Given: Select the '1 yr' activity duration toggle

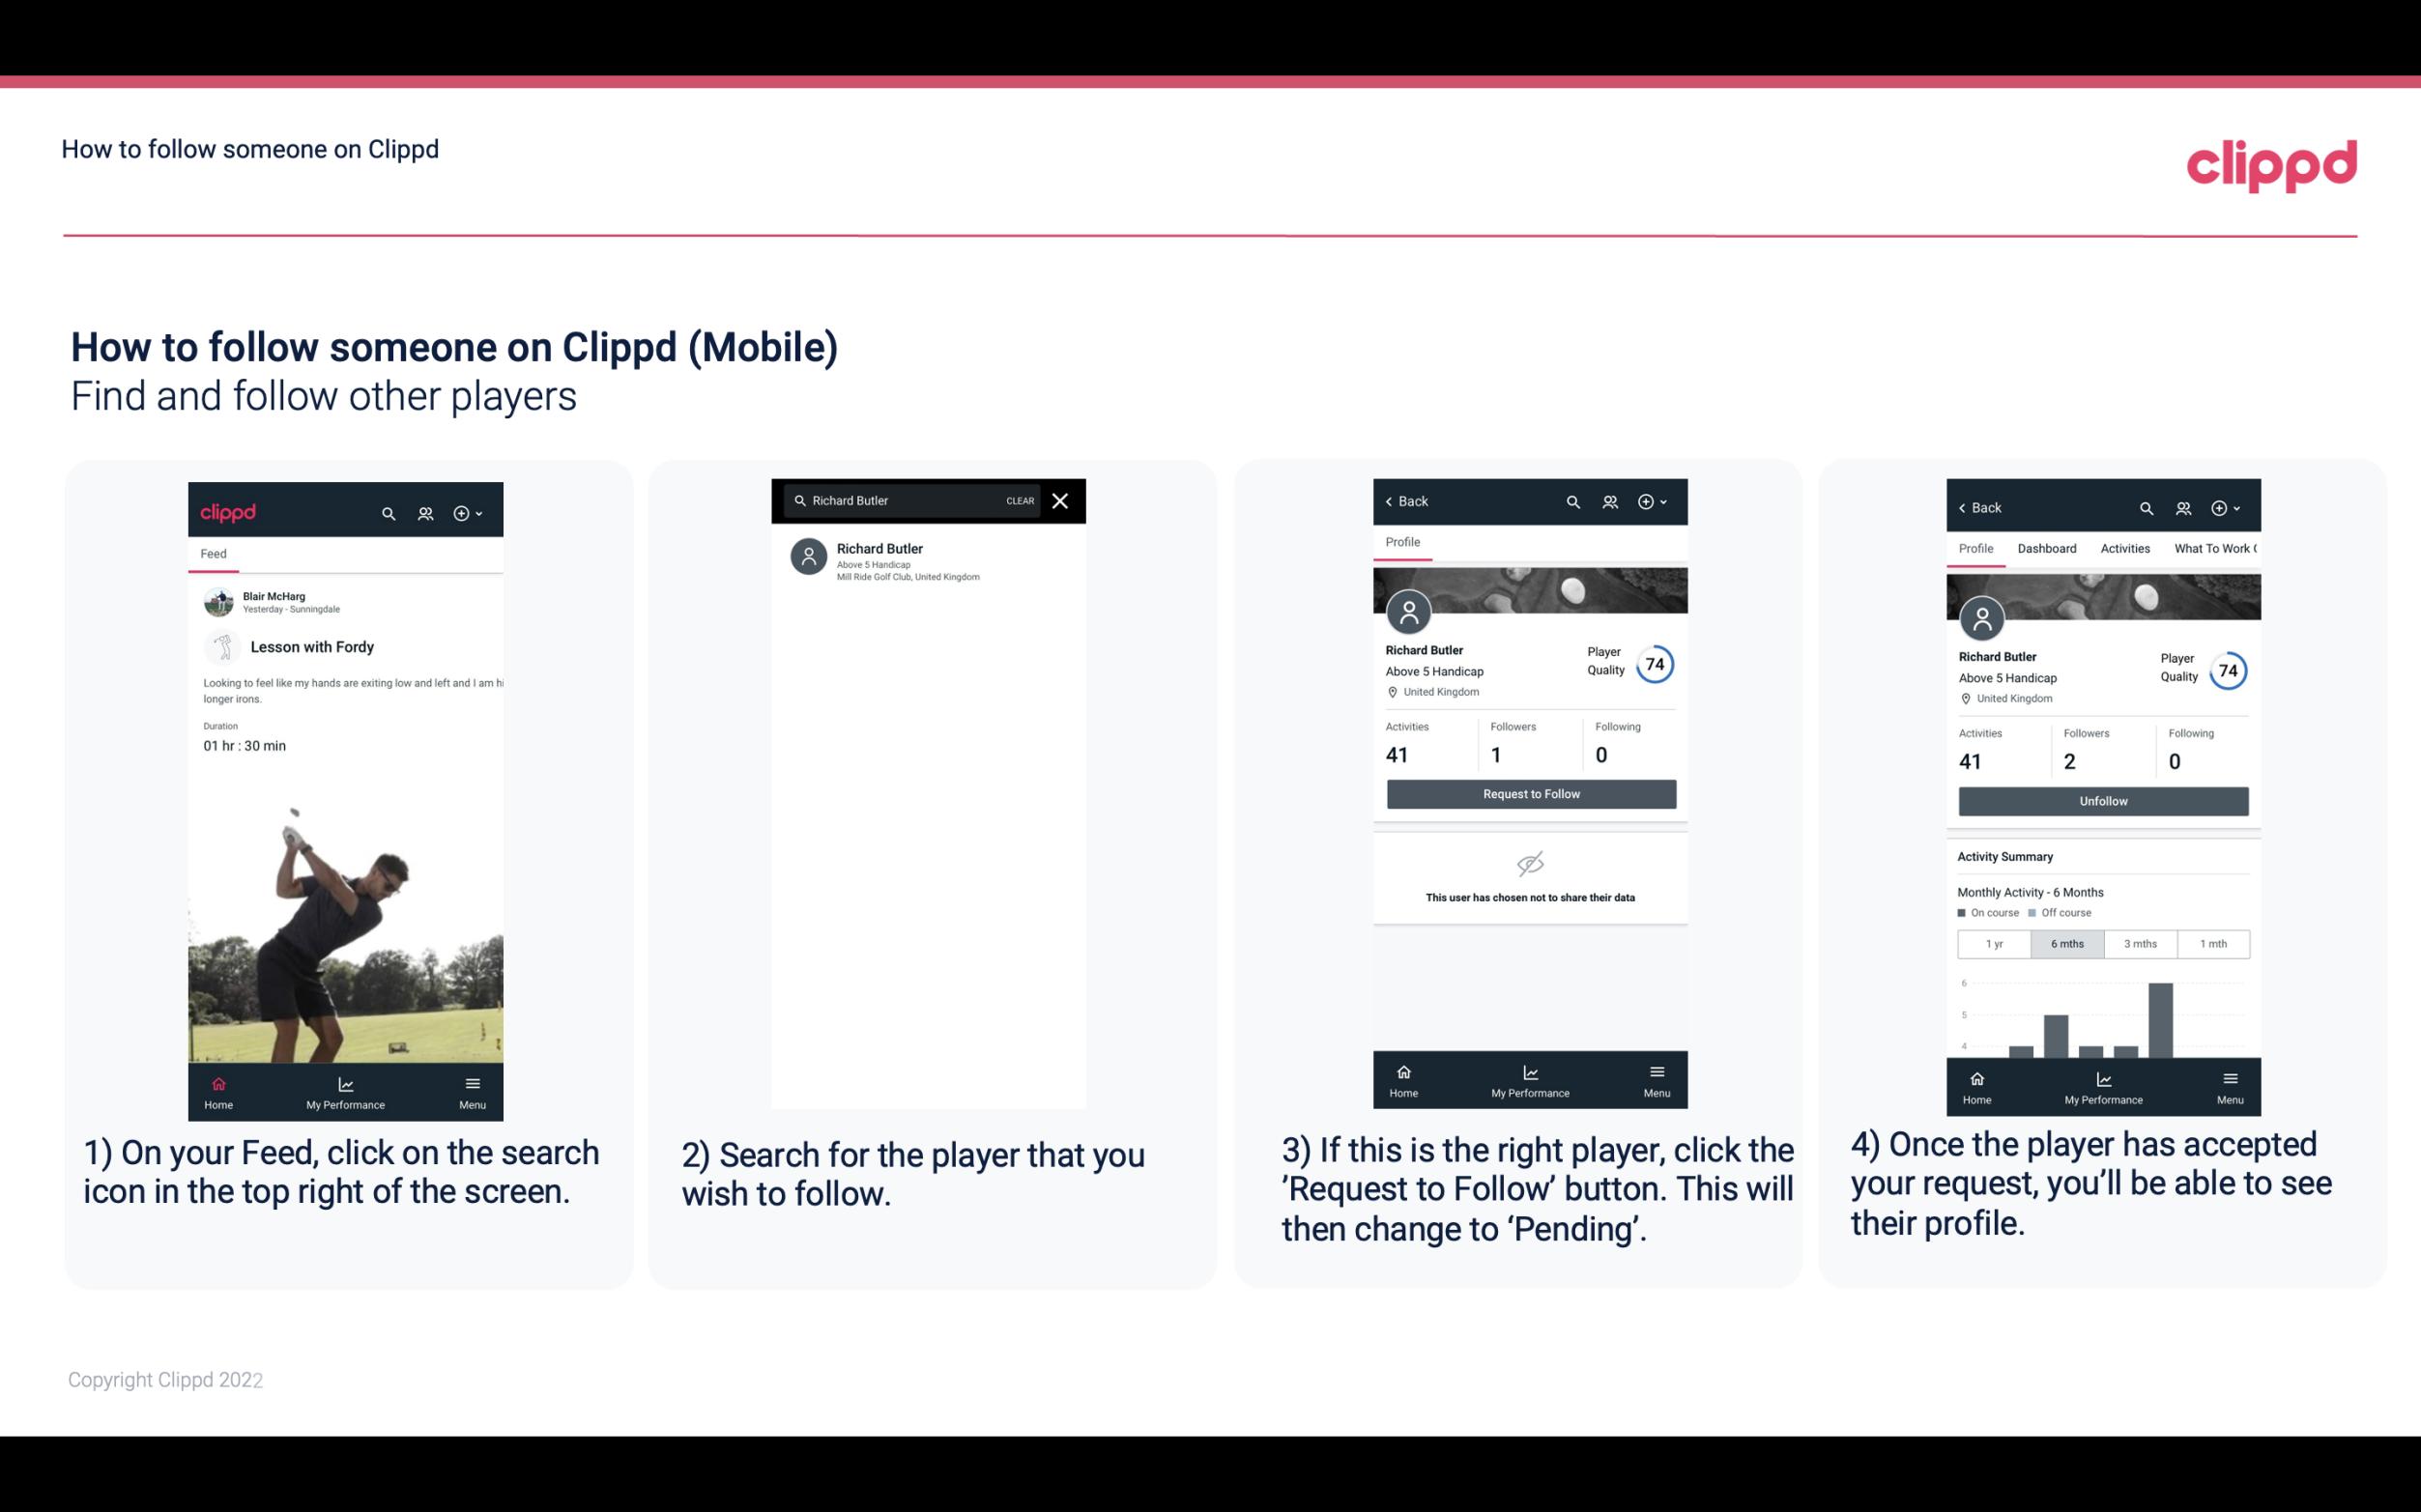Looking at the screenshot, I should 1991,942.
